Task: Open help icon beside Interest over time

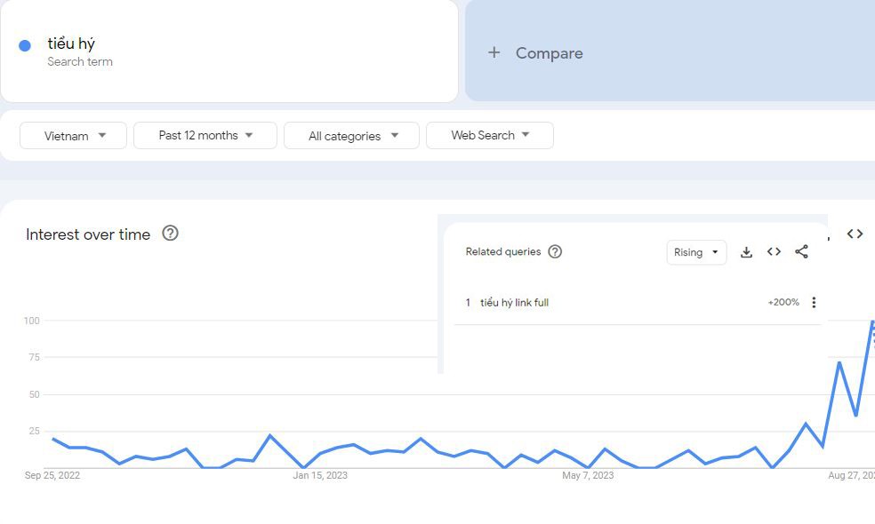Action: 170,234
